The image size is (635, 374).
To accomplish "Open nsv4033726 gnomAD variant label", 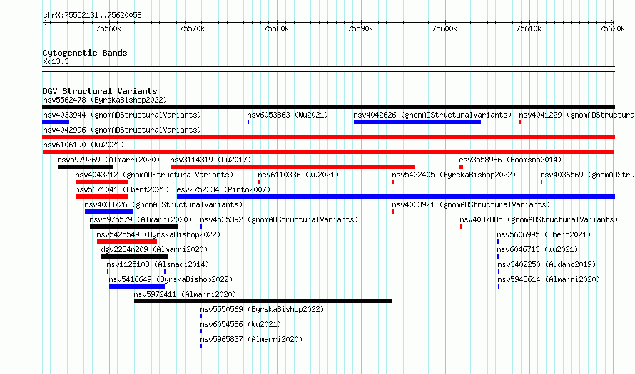I will 163,204.
